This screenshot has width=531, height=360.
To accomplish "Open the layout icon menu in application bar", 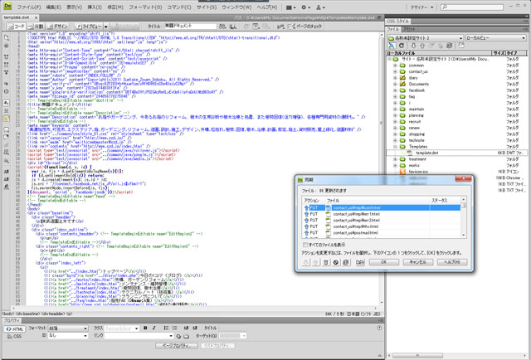I will pos(290,7).
